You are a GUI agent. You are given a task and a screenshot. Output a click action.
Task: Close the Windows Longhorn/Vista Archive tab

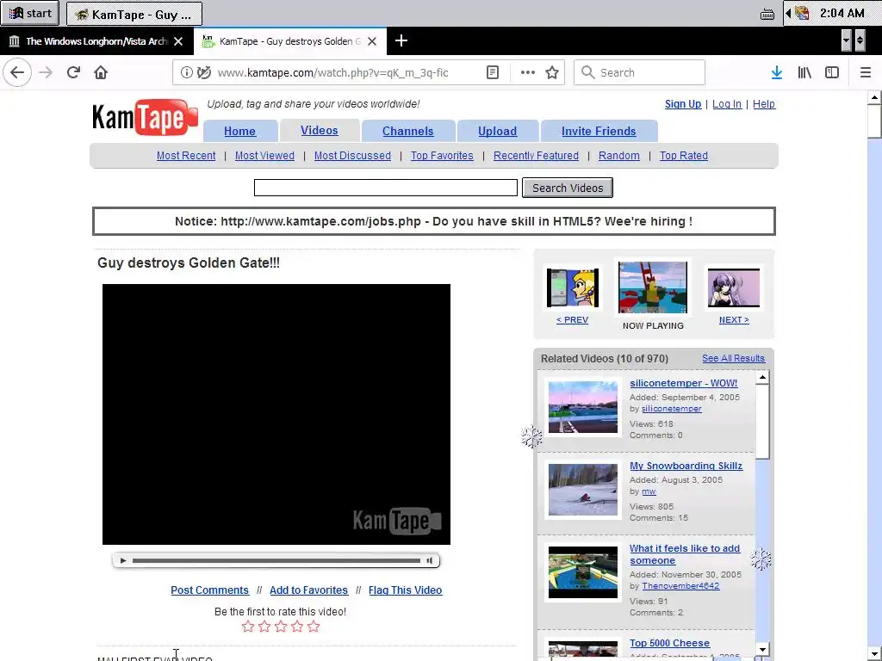pos(178,41)
